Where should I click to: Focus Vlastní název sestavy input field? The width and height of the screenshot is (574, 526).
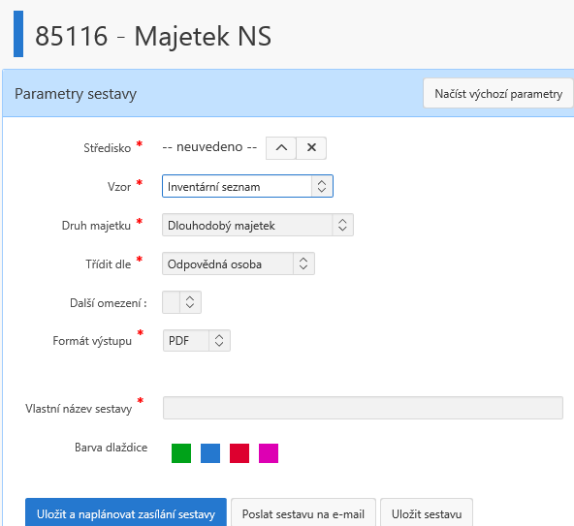pos(363,408)
